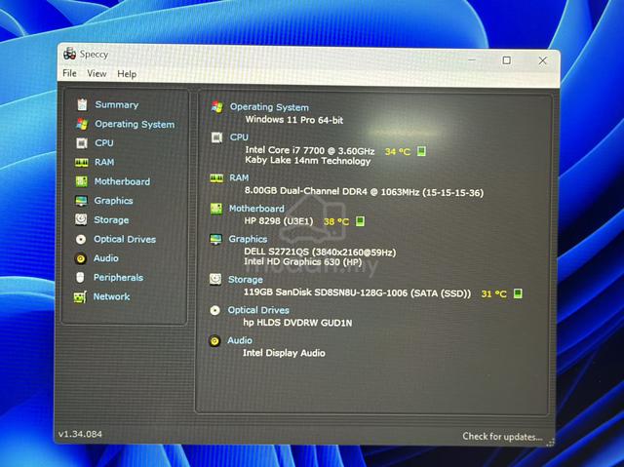The image size is (624, 467).
Task: Open Operating System heading link in summary
Action: 269,107
